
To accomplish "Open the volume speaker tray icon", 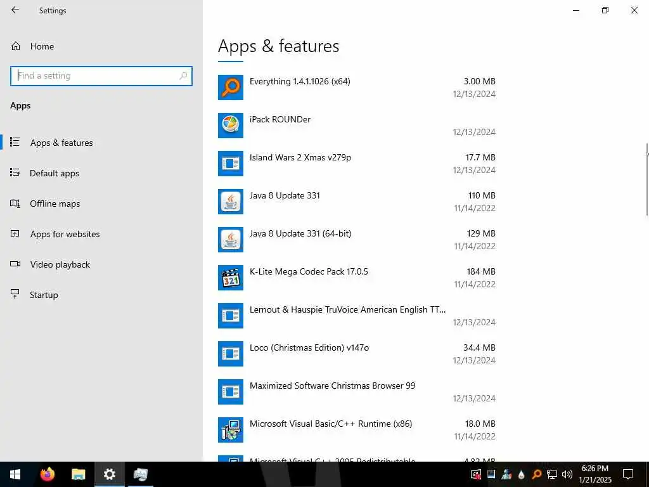I will [x=567, y=474].
